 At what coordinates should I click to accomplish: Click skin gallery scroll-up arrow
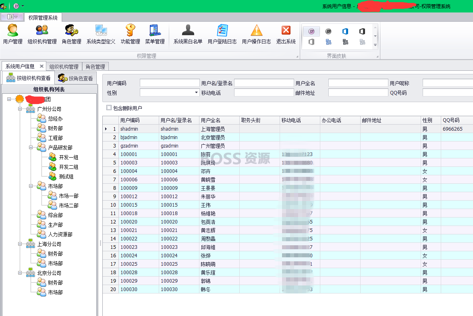pyautogui.click(x=375, y=27)
